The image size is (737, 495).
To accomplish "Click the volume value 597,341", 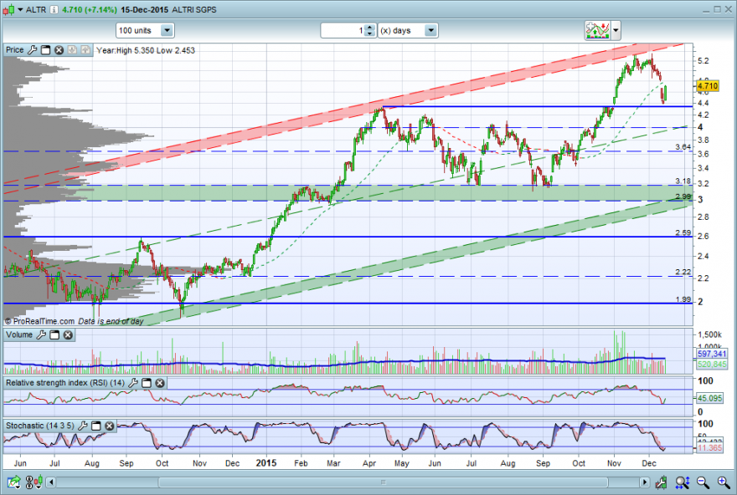I will tap(712, 354).
